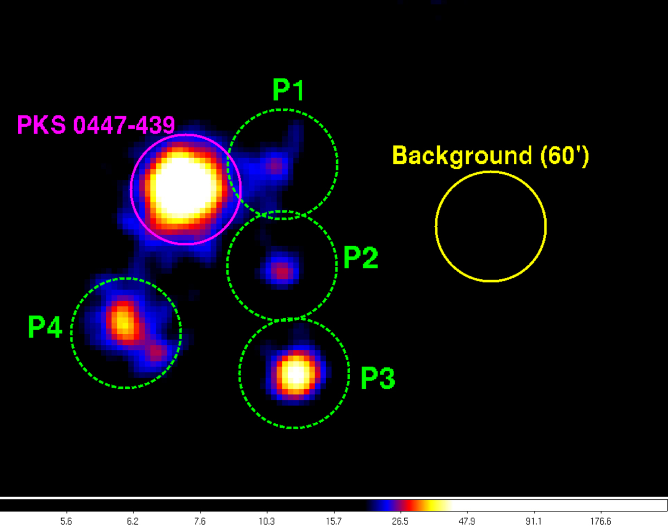Select the magenta PKS 0447-439 text label

click(96, 125)
